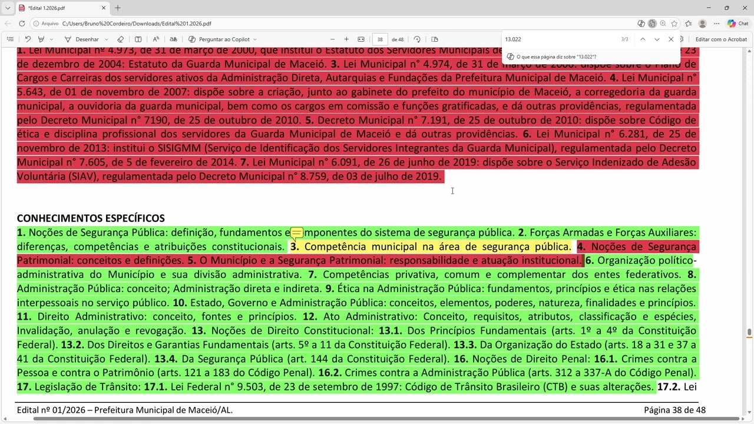Screen dimensions: 754x424
Task: Close the Edital 1.2026.pdf tab
Action: (x=104, y=8)
